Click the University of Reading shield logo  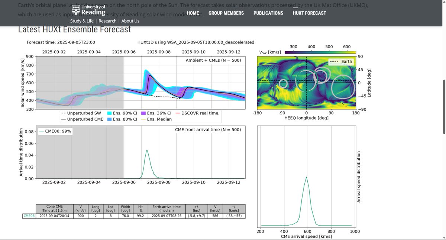pos(76,9)
